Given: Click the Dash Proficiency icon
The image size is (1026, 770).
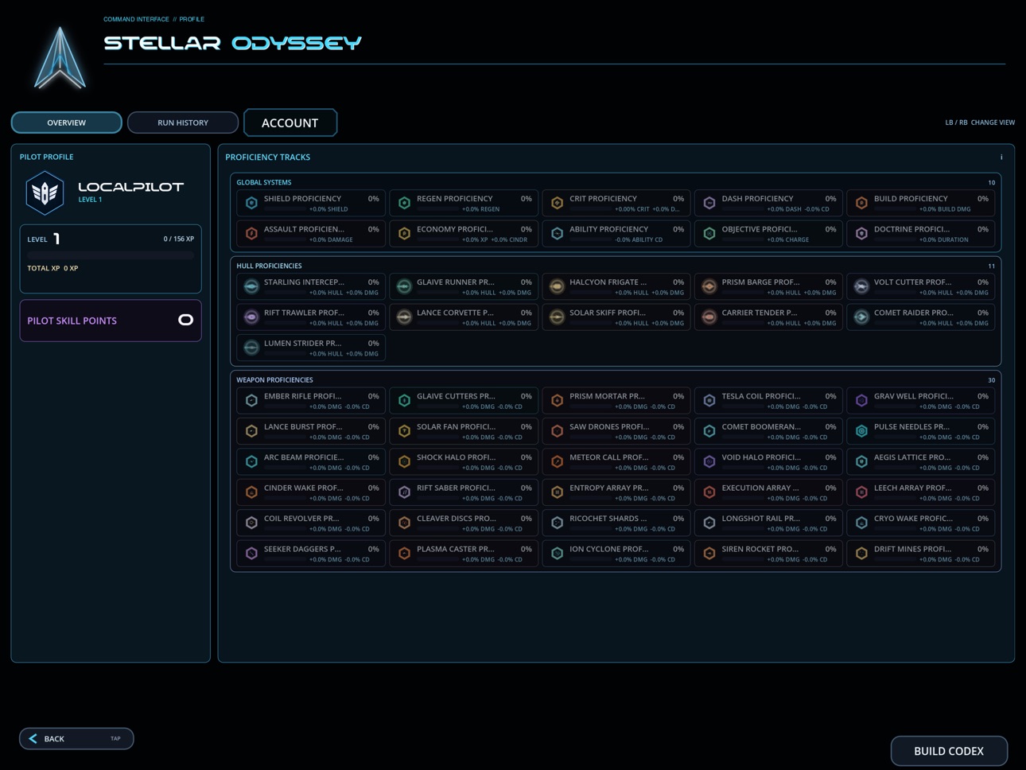Looking at the screenshot, I should point(709,203).
